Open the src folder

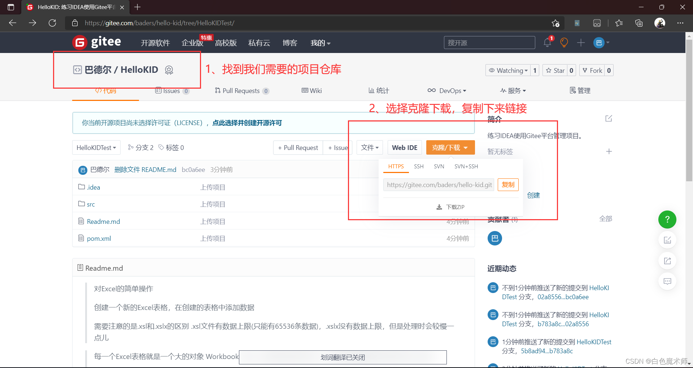[x=91, y=204]
